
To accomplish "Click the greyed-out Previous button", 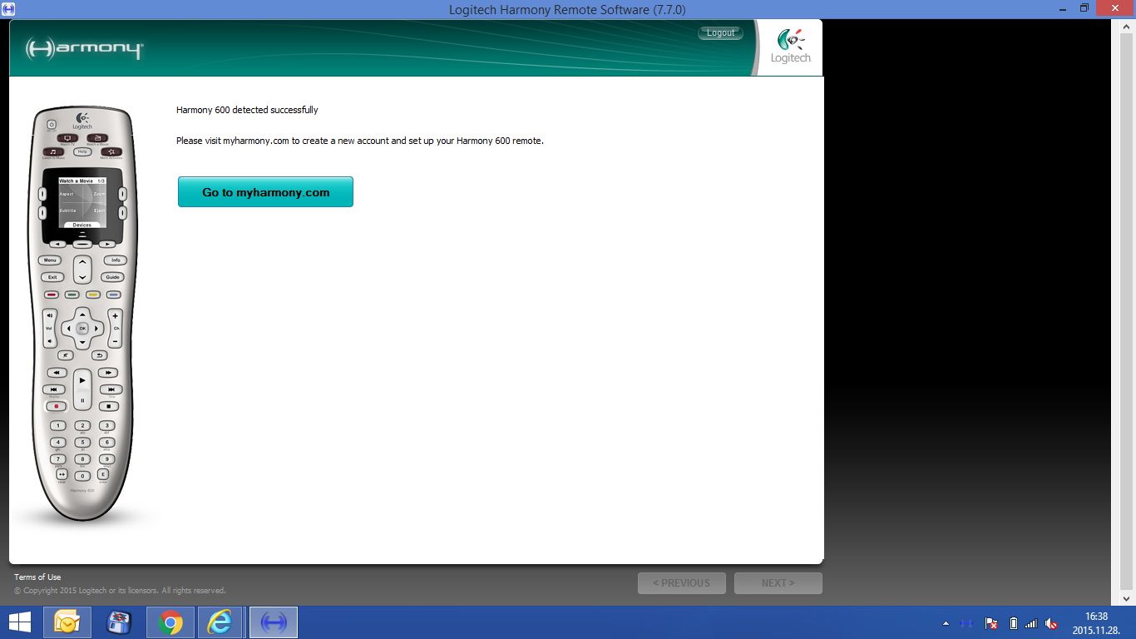I will (x=682, y=583).
